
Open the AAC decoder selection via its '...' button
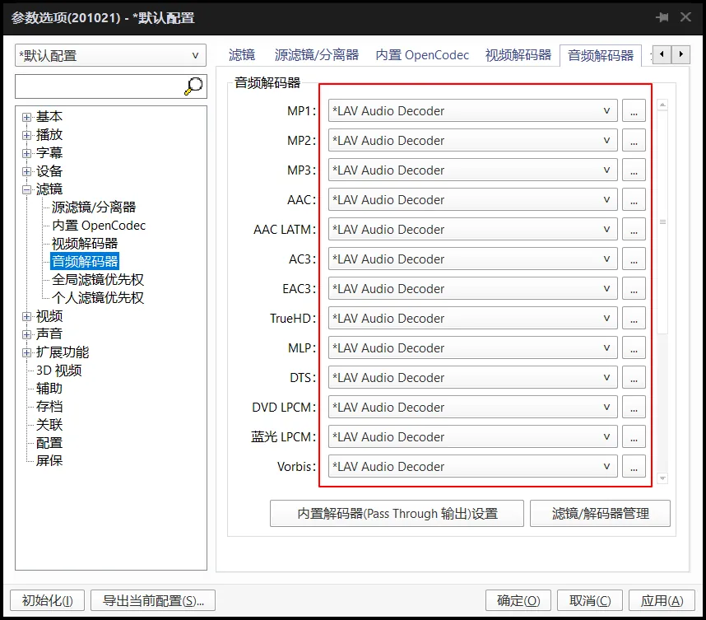pyautogui.click(x=634, y=199)
